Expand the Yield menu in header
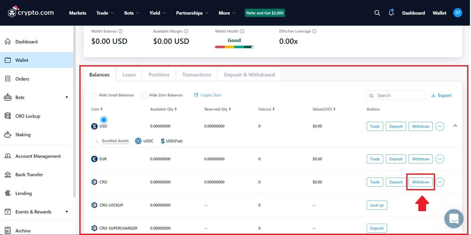The width and height of the screenshot is (471, 235). (157, 13)
